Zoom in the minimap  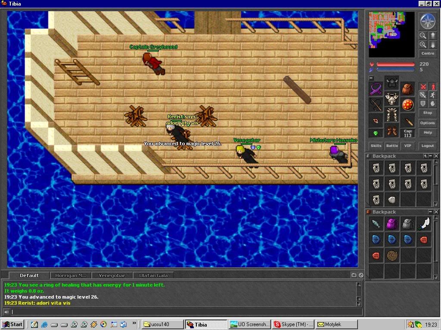click(423, 44)
